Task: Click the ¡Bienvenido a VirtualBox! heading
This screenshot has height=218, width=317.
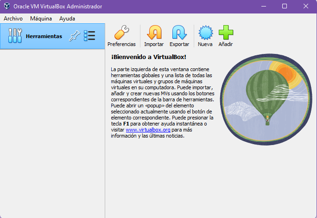Action: point(149,57)
